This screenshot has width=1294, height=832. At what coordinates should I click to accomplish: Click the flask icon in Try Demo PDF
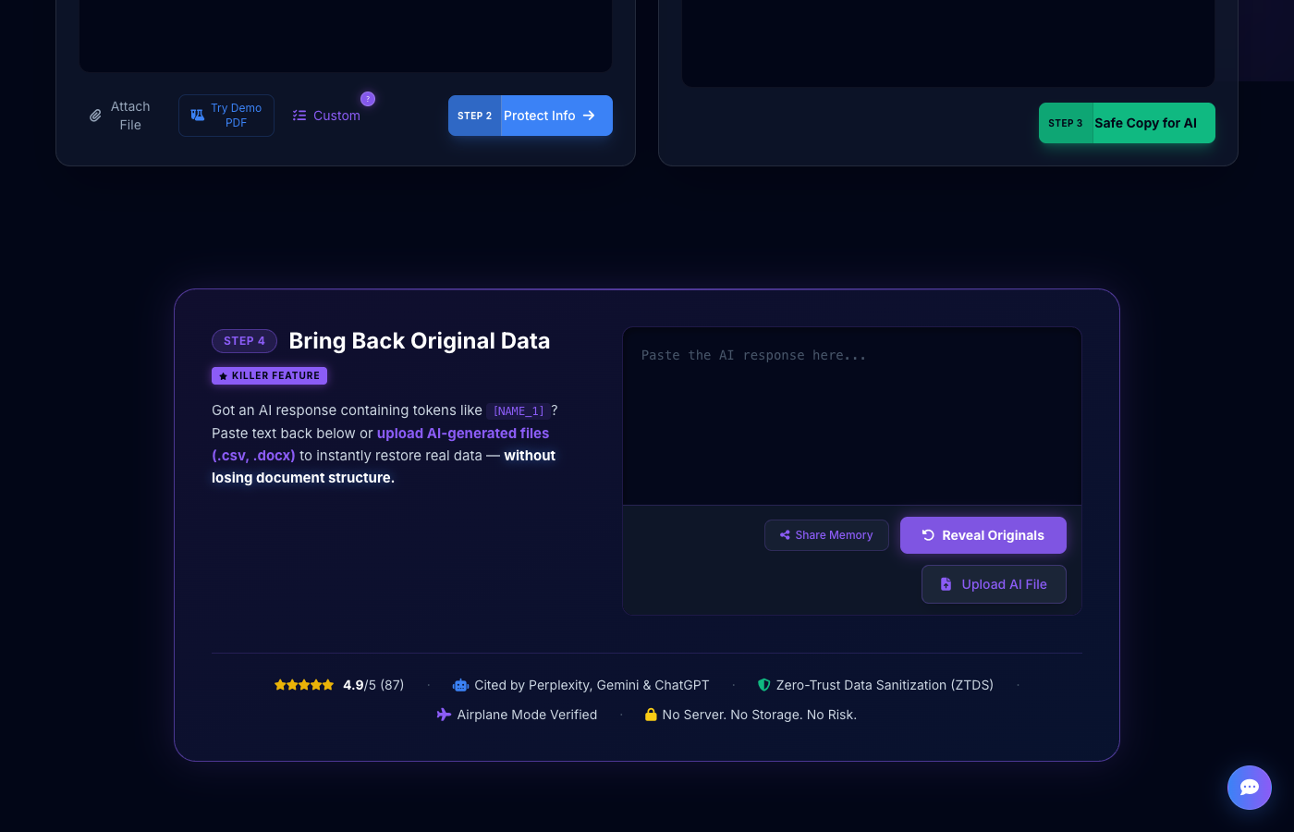pos(197,116)
